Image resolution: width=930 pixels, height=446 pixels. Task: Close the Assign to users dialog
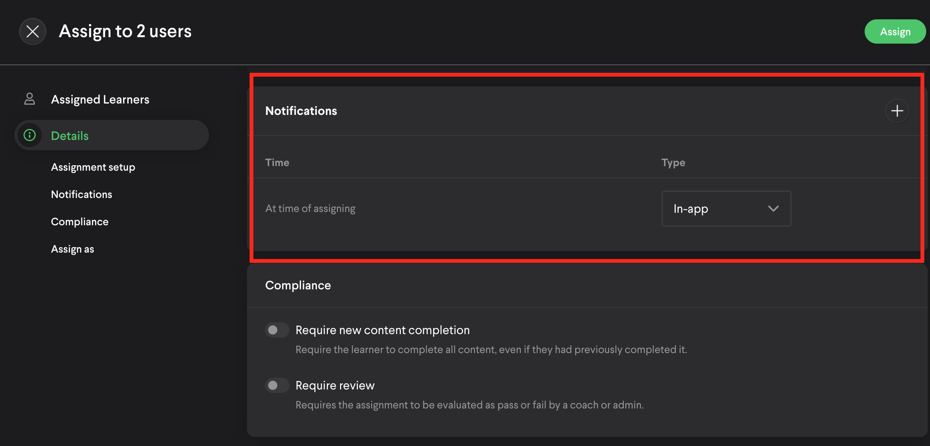pos(33,31)
